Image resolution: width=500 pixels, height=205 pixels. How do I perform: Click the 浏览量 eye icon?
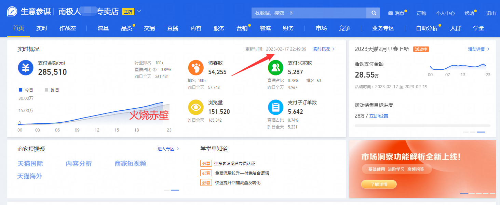196,107
